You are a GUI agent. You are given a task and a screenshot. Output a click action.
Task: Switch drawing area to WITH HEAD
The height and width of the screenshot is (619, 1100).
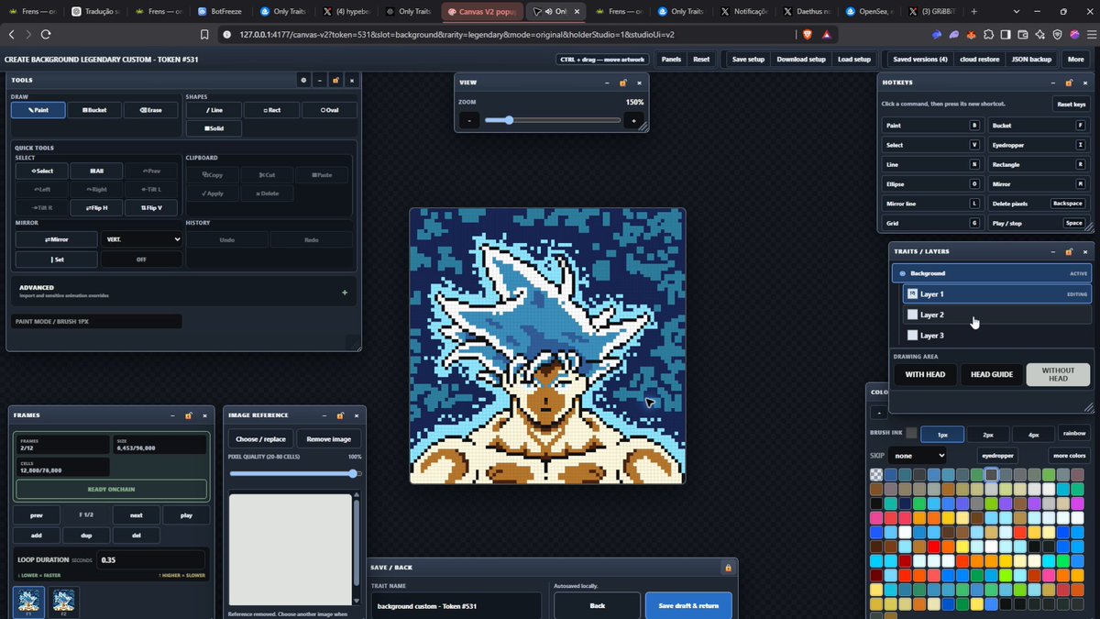pyautogui.click(x=925, y=374)
